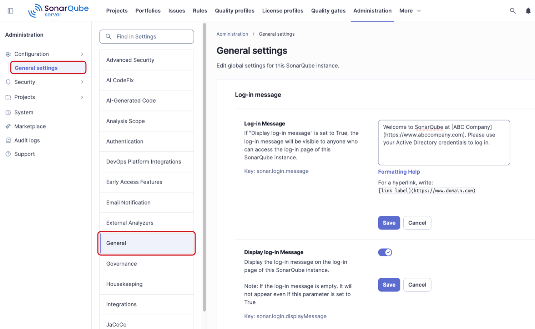Select AI-Generated Code settings category

pos(147,101)
